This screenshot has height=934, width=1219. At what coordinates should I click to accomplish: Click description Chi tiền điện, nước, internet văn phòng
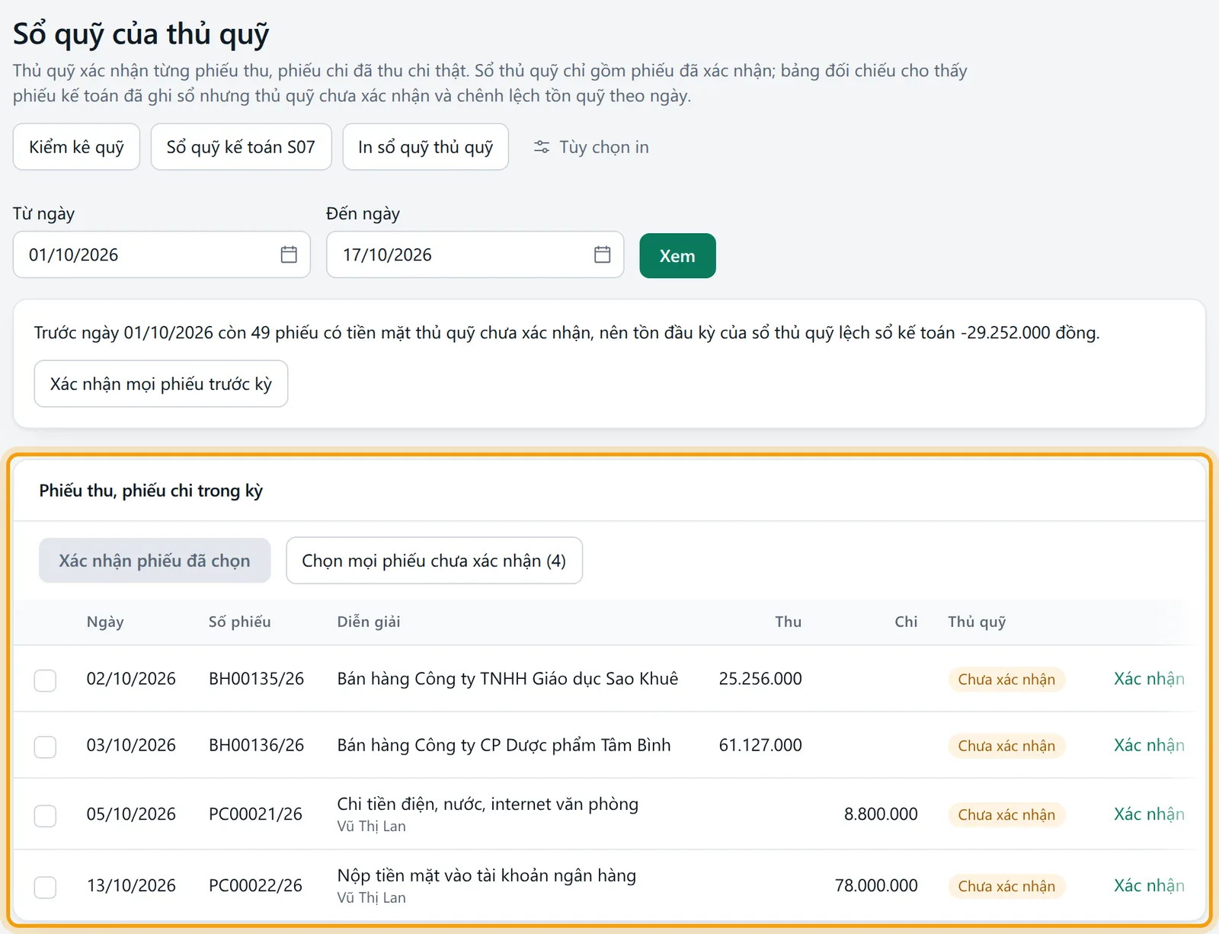(488, 804)
